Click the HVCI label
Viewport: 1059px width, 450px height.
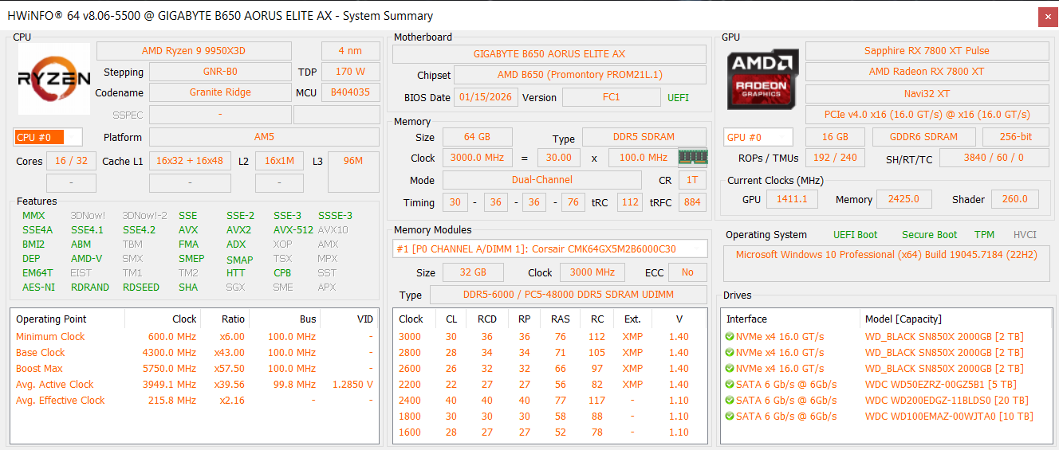(x=1025, y=235)
